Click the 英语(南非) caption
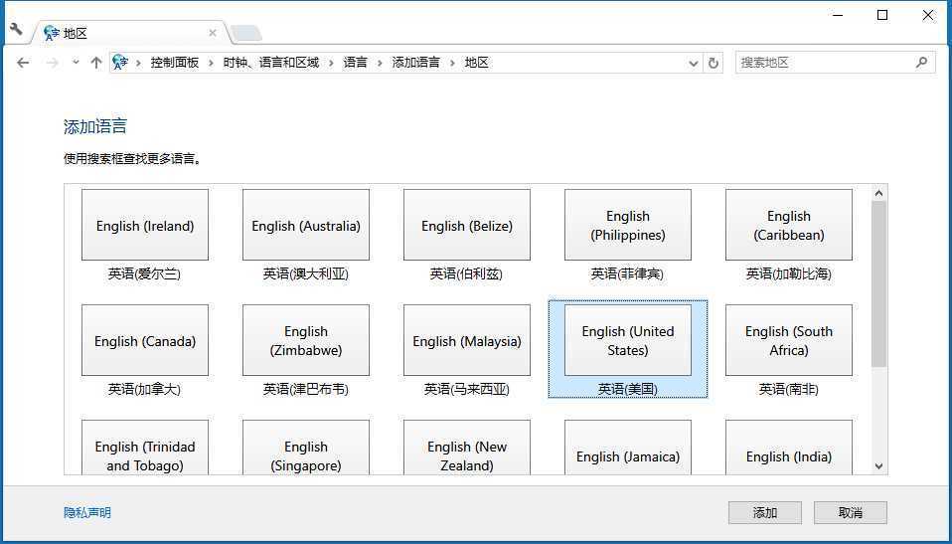The image size is (952, 544). (x=789, y=389)
